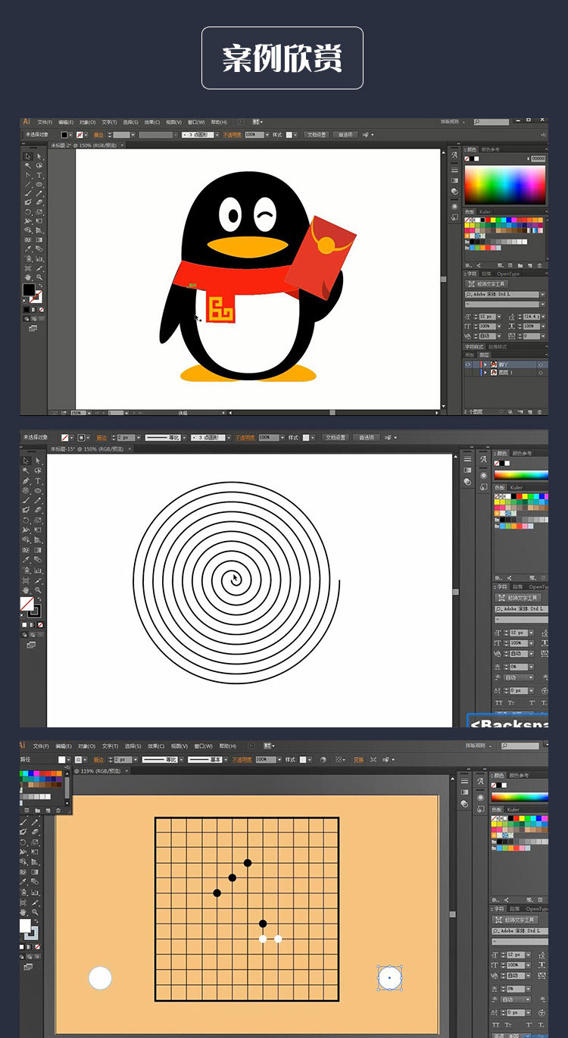This screenshot has width=568, height=1038.
Task: Switch to Kuler tab in spiral screenshot
Action: coord(516,487)
